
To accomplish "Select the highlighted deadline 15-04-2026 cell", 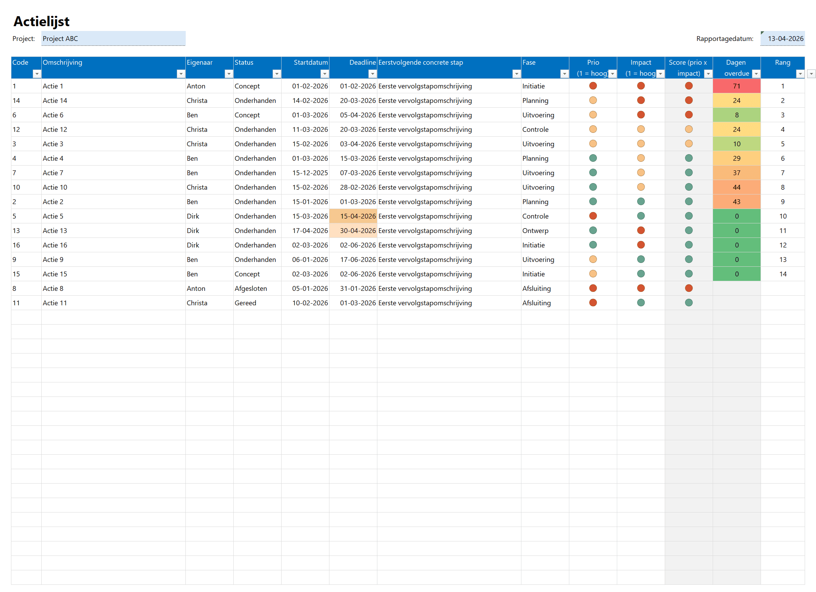I will [353, 216].
